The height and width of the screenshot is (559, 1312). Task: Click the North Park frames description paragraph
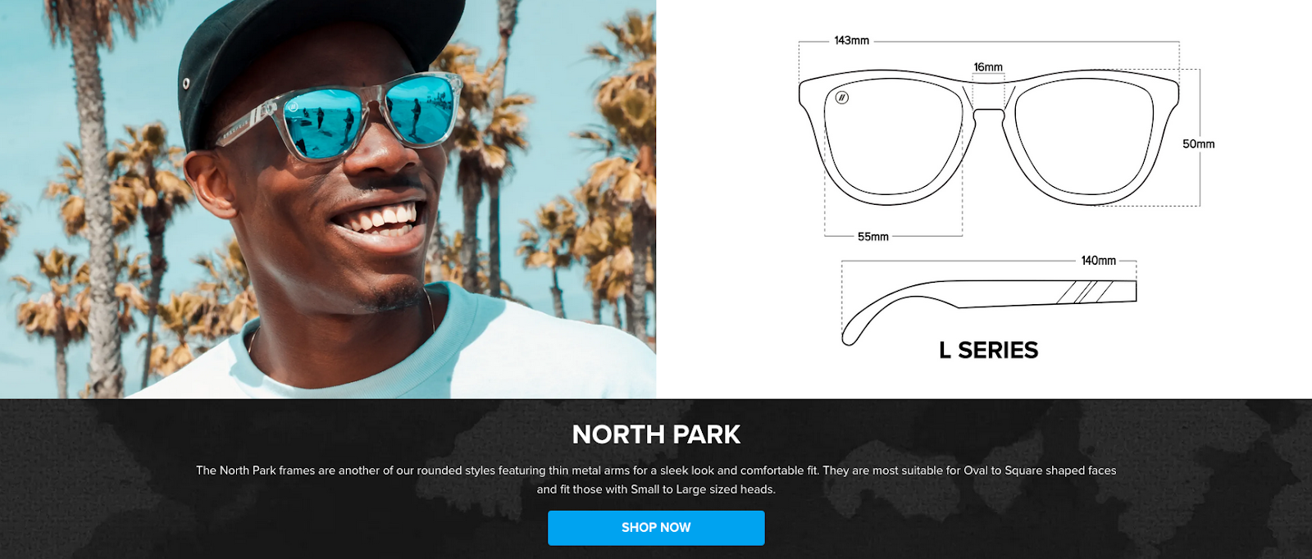point(656,479)
